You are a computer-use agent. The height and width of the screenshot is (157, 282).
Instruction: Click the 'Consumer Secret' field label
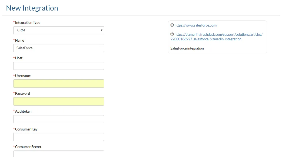coord(28,147)
